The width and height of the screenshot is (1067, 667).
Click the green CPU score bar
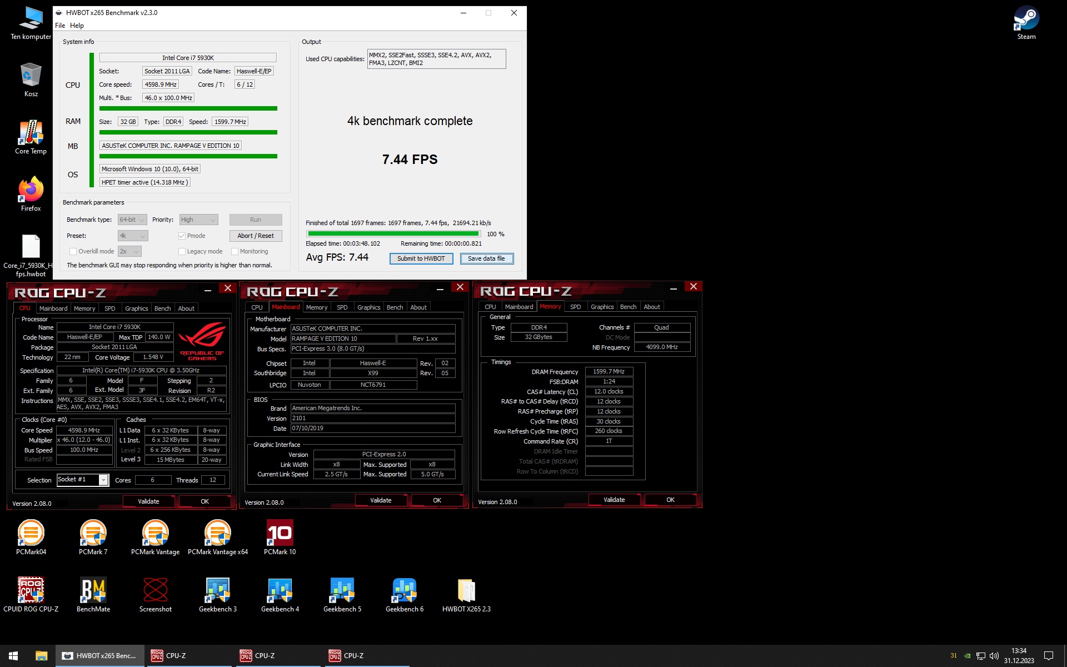[188, 108]
